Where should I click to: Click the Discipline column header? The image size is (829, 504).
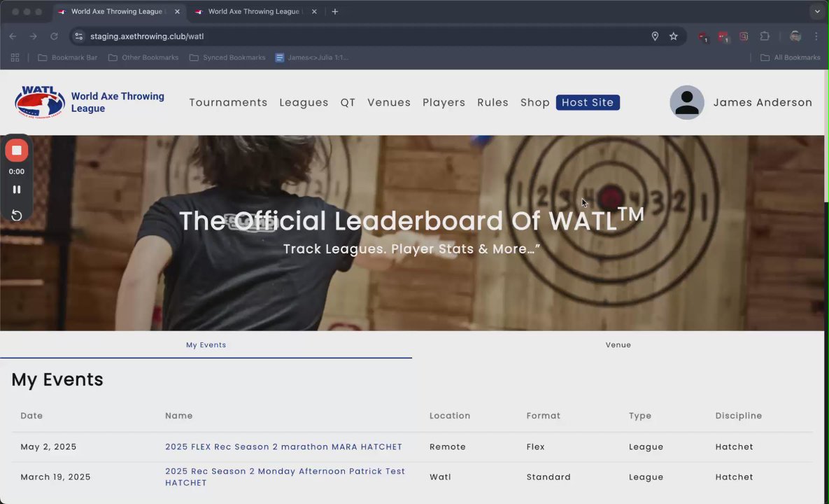(x=739, y=416)
